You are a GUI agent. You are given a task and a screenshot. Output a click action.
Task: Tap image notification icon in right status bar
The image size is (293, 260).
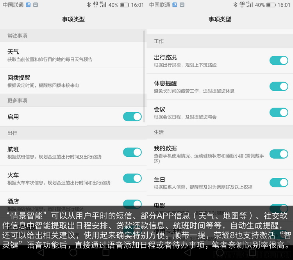click(x=182, y=5)
